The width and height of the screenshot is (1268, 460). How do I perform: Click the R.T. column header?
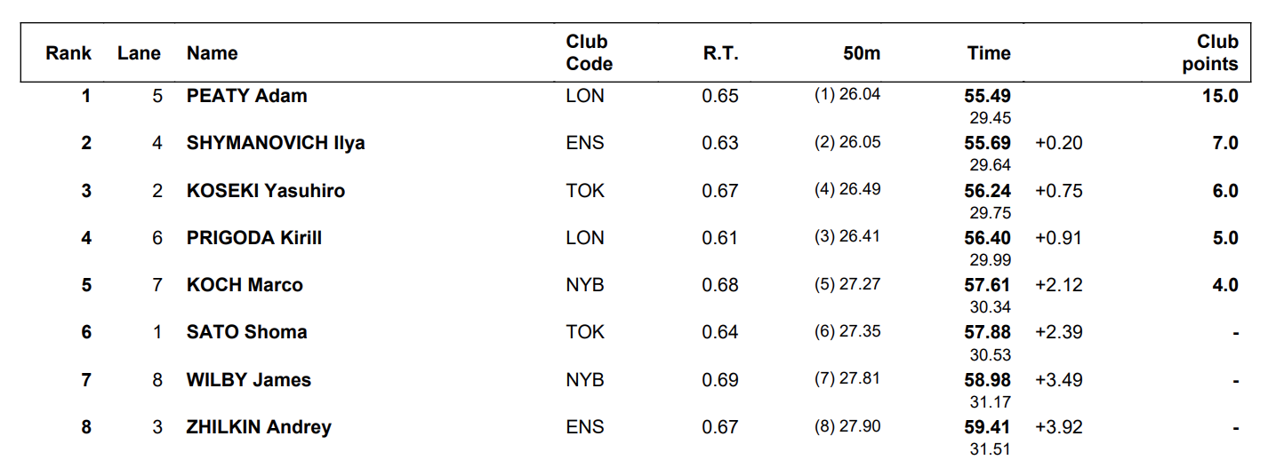tap(720, 53)
